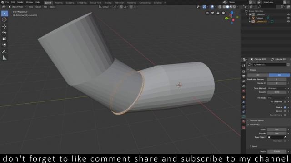The width and height of the screenshot is (291, 163).
Task: Select the Annotate tool
Action: [5, 52]
